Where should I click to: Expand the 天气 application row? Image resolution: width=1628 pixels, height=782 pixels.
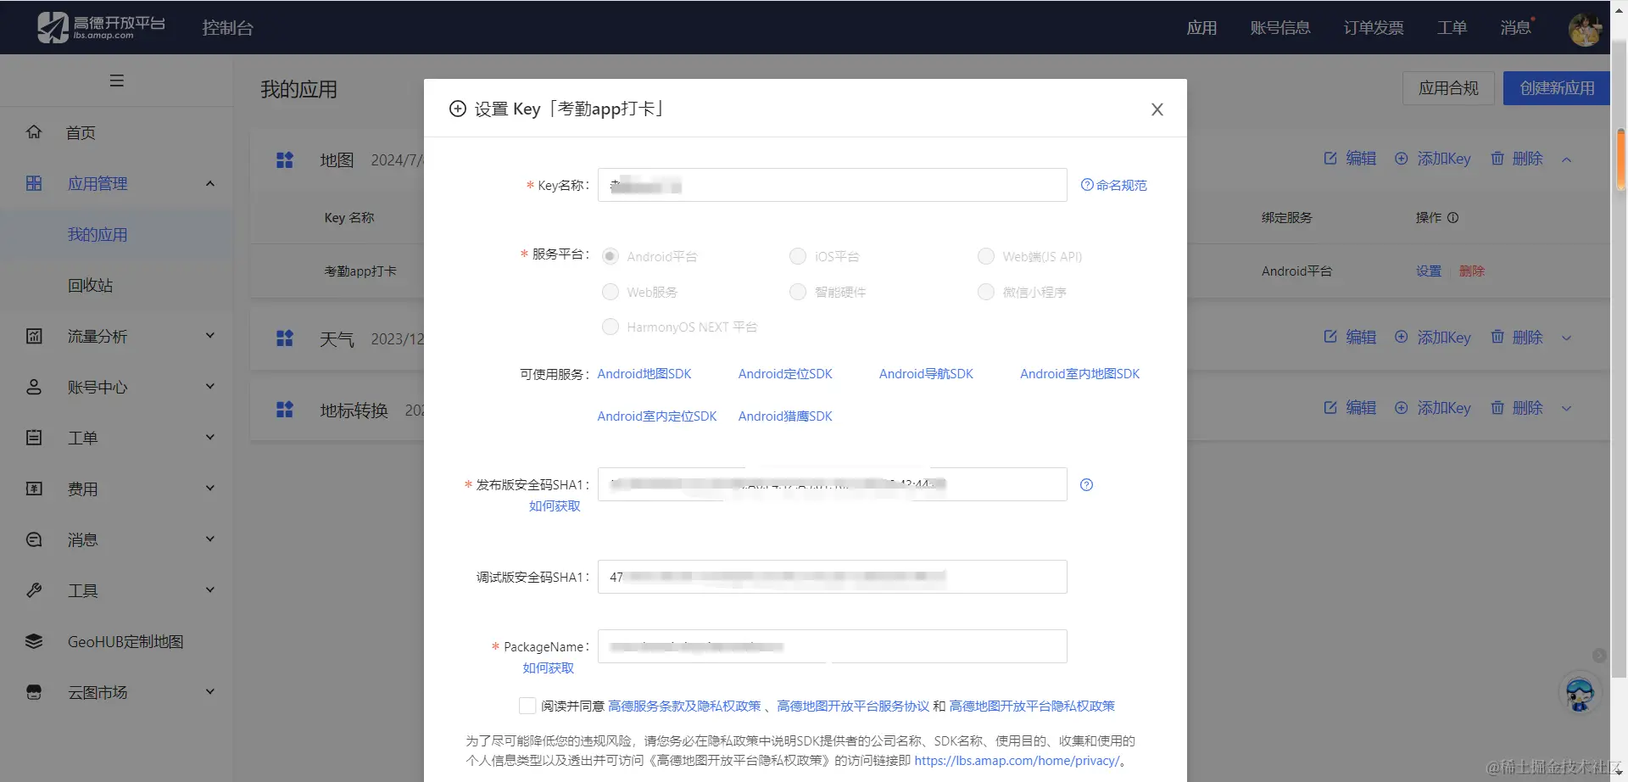(1567, 337)
